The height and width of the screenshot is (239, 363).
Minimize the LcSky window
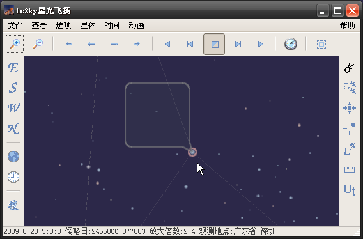click(x=322, y=11)
